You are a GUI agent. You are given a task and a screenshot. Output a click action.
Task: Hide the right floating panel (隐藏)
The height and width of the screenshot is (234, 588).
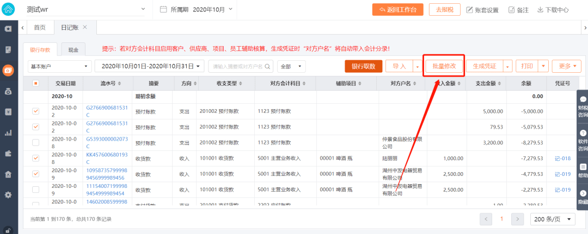click(x=583, y=197)
